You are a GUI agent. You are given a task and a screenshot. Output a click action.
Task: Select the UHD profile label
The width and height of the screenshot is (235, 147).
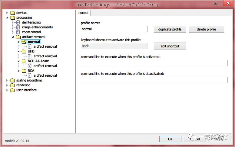click(x=31, y=51)
